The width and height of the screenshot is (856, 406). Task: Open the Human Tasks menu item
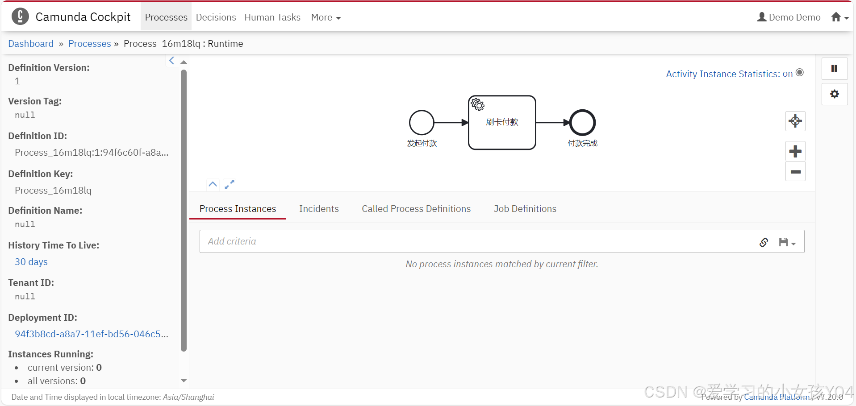272,17
